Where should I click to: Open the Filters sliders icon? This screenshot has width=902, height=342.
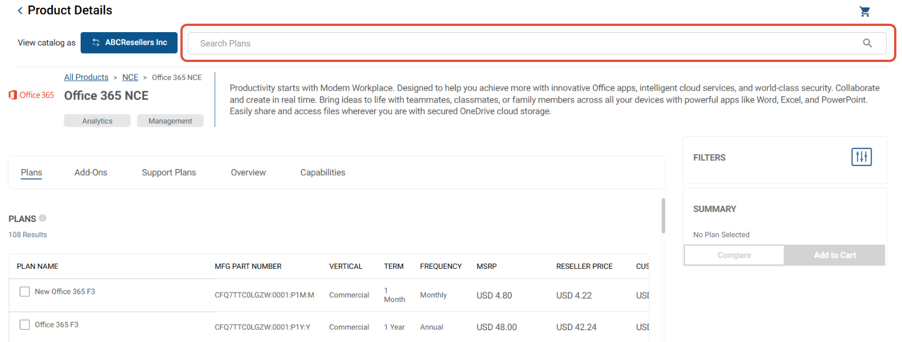point(861,157)
